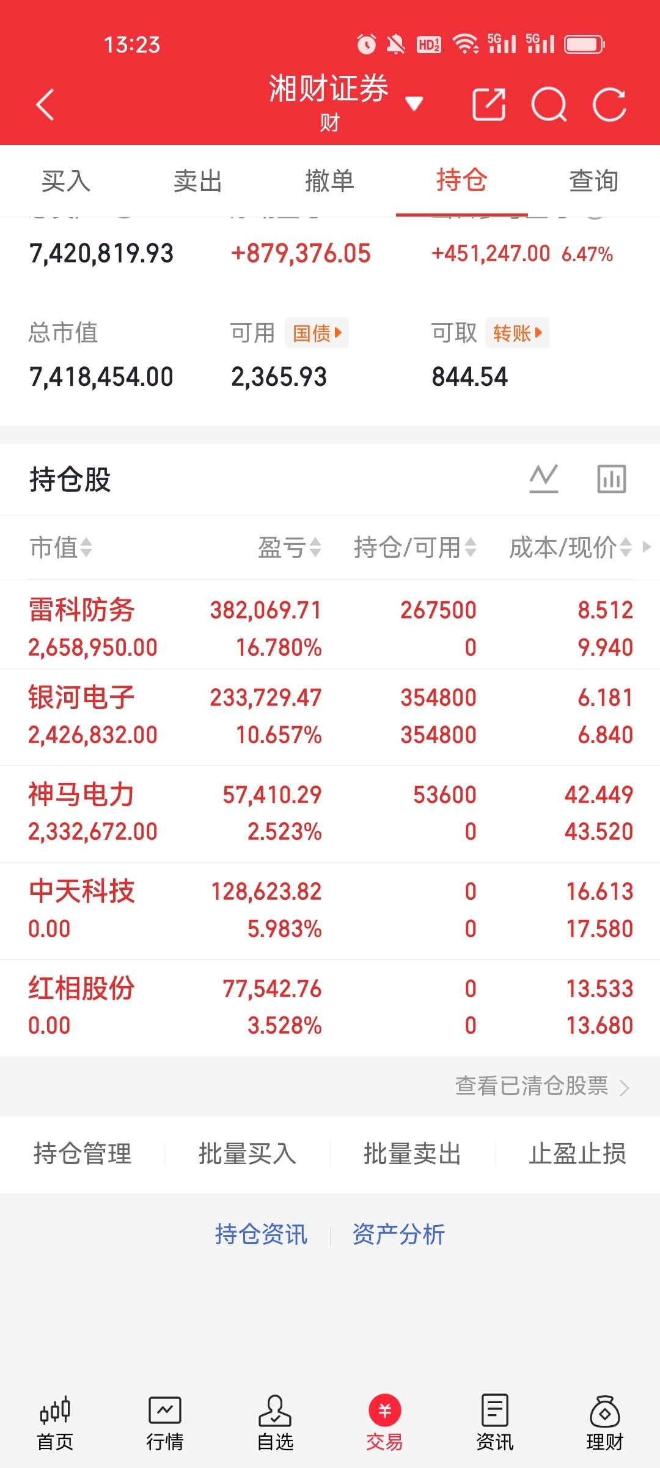Open the holdings bar chart icon
The width and height of the screenshot is (660, 1468).
pyautogui.click(x=611, y=478)
